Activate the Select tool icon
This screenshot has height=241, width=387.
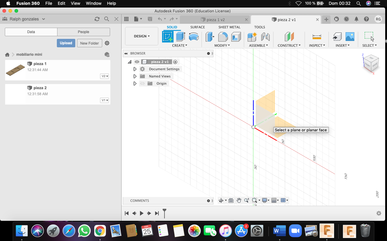369,36
